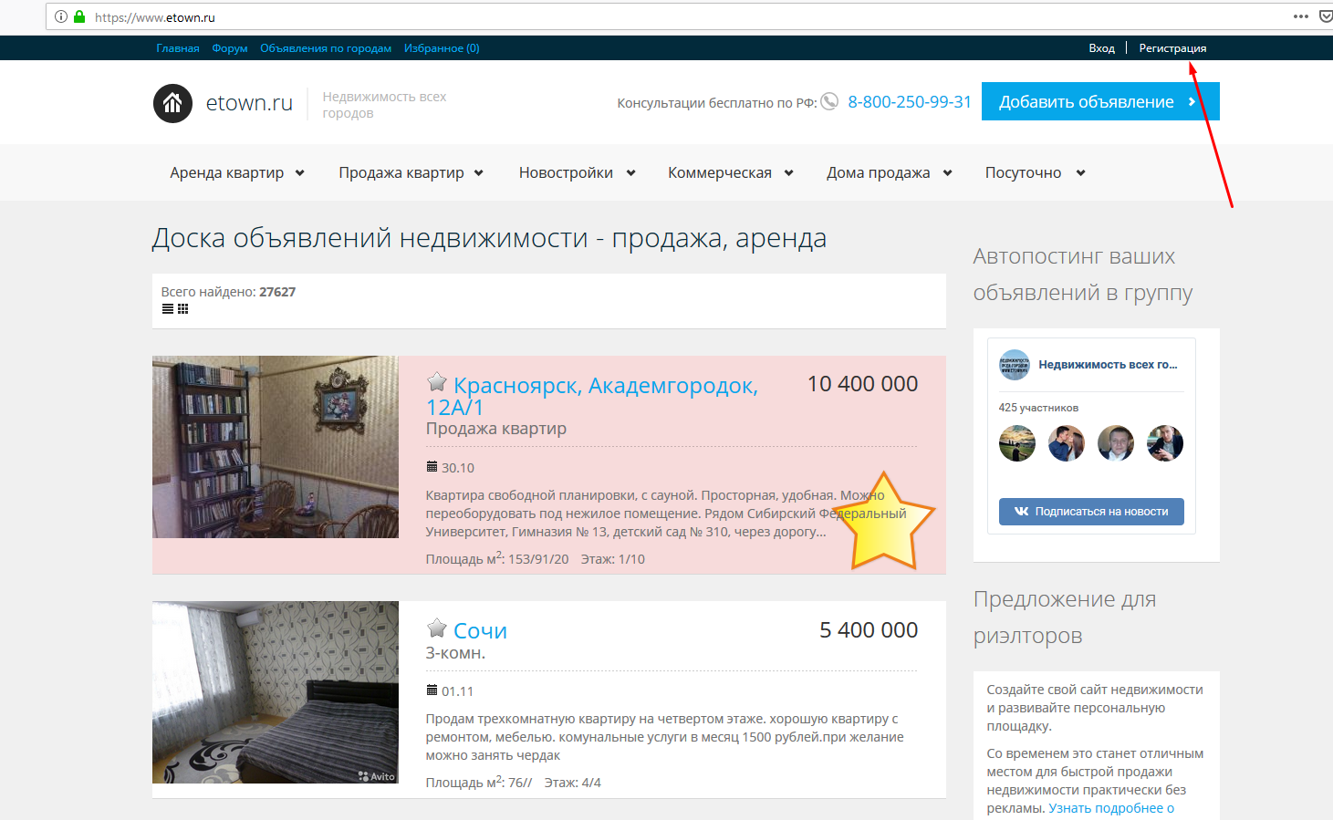Screen dimensions: 1333x820
Task: Click the etown.ru site name text
Action: point(249,103)
